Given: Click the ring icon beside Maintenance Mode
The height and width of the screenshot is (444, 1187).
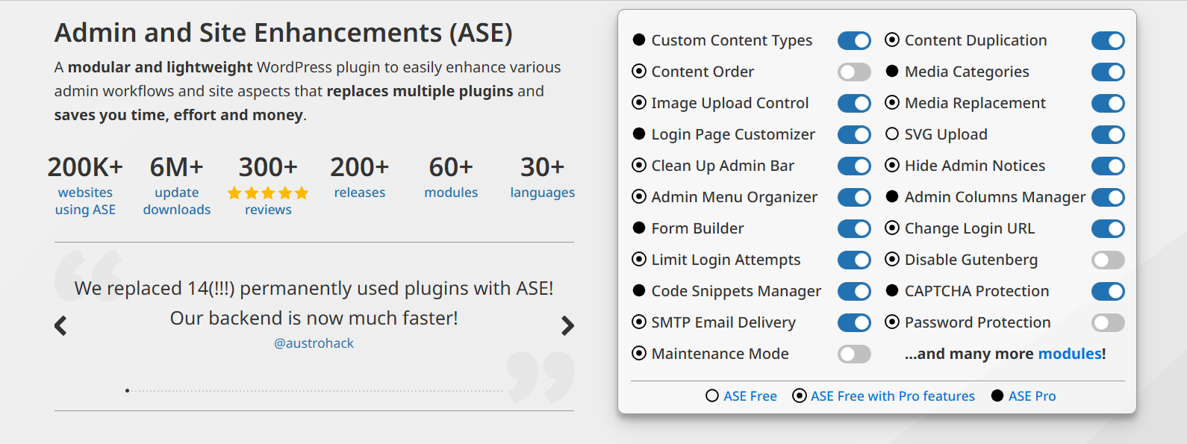Looking at the screenshot, I should pyautogui.click(x=639, y=354).
